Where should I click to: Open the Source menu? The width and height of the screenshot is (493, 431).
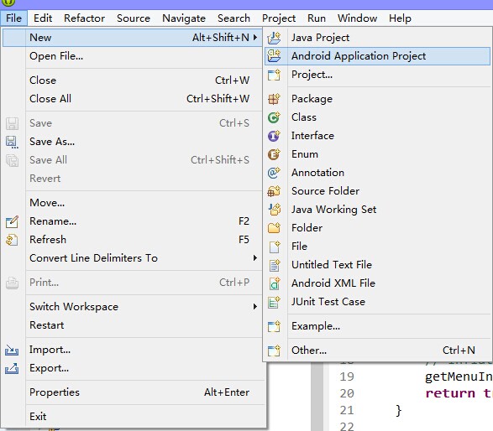pos(134,18)
